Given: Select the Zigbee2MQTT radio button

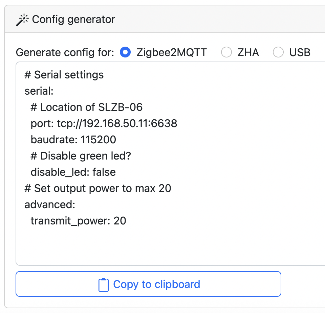Looking at the screenshot, I should pos(125,52).
